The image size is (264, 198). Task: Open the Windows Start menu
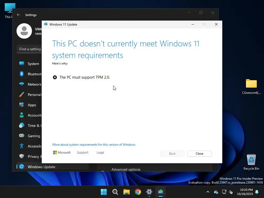coord(104,192)
